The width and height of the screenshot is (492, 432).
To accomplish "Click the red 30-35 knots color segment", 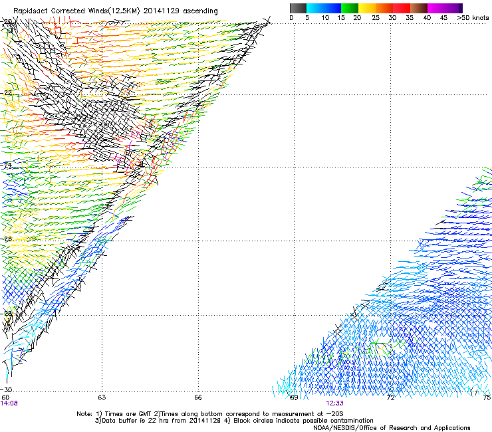I will point(402,8).
